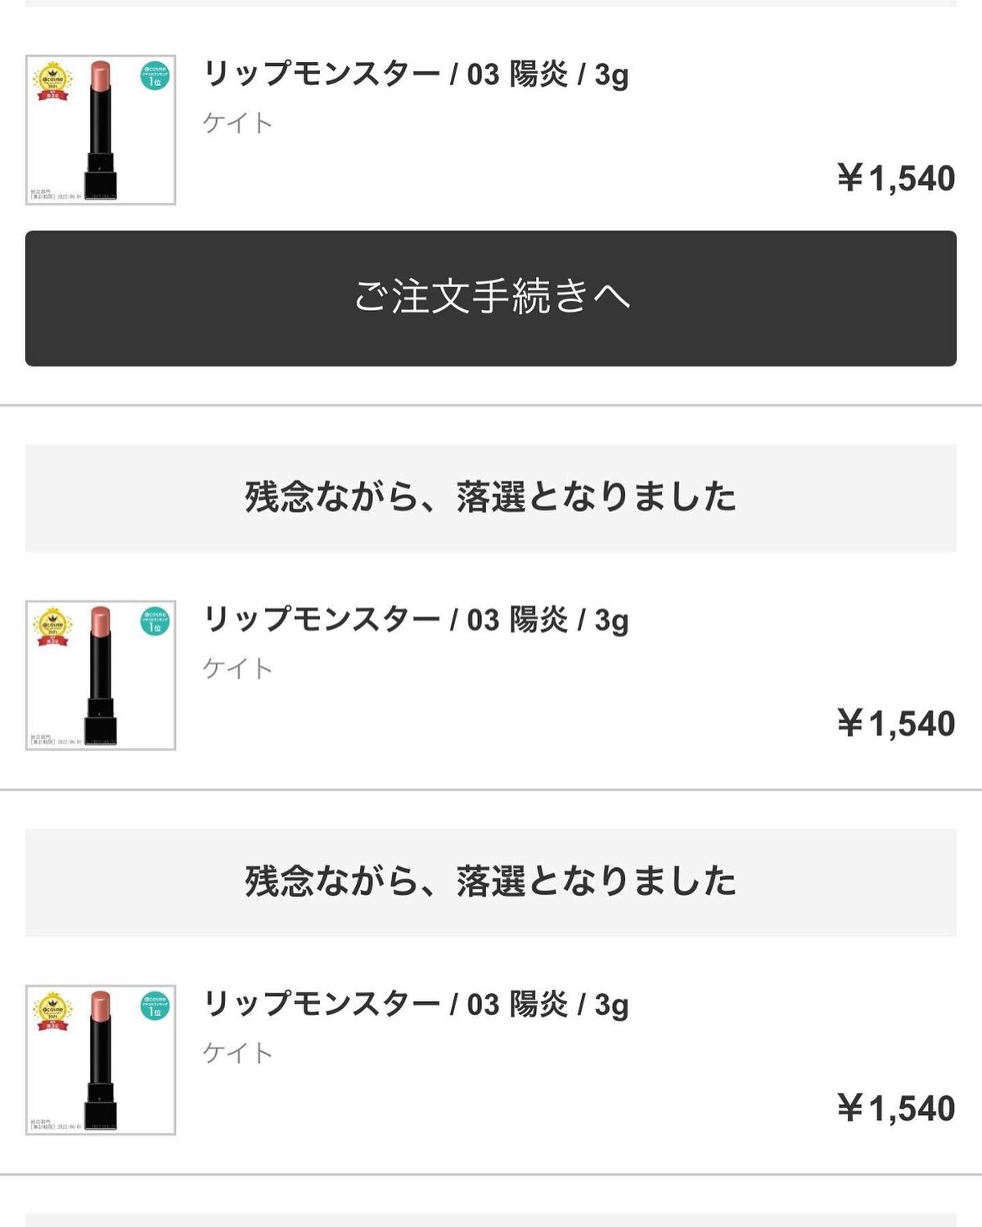Tap the second '残念ながら、落選となりました' banner
The image size is (982, 1227).
491,882
